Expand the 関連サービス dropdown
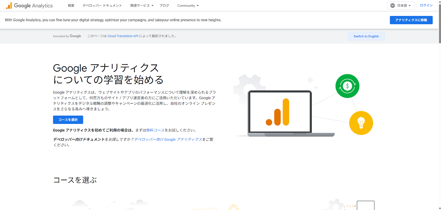 click(x=142, y=6)
